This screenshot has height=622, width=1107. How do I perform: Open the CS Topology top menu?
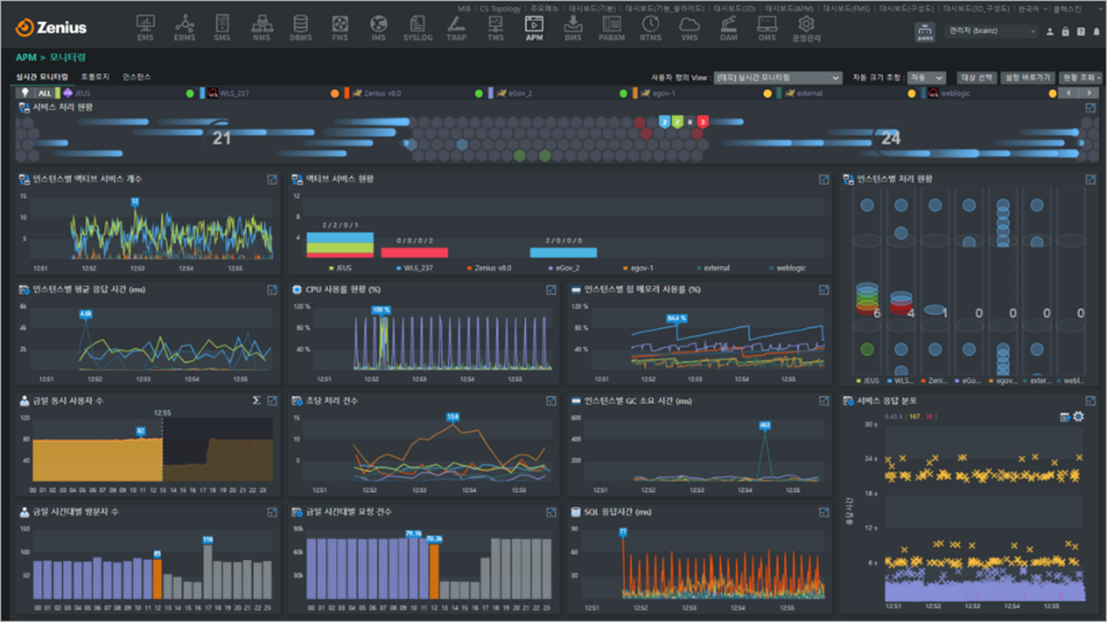point(500,9)
